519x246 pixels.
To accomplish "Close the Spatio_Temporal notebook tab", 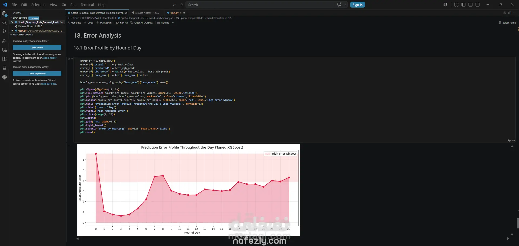I will pos(126,13).
